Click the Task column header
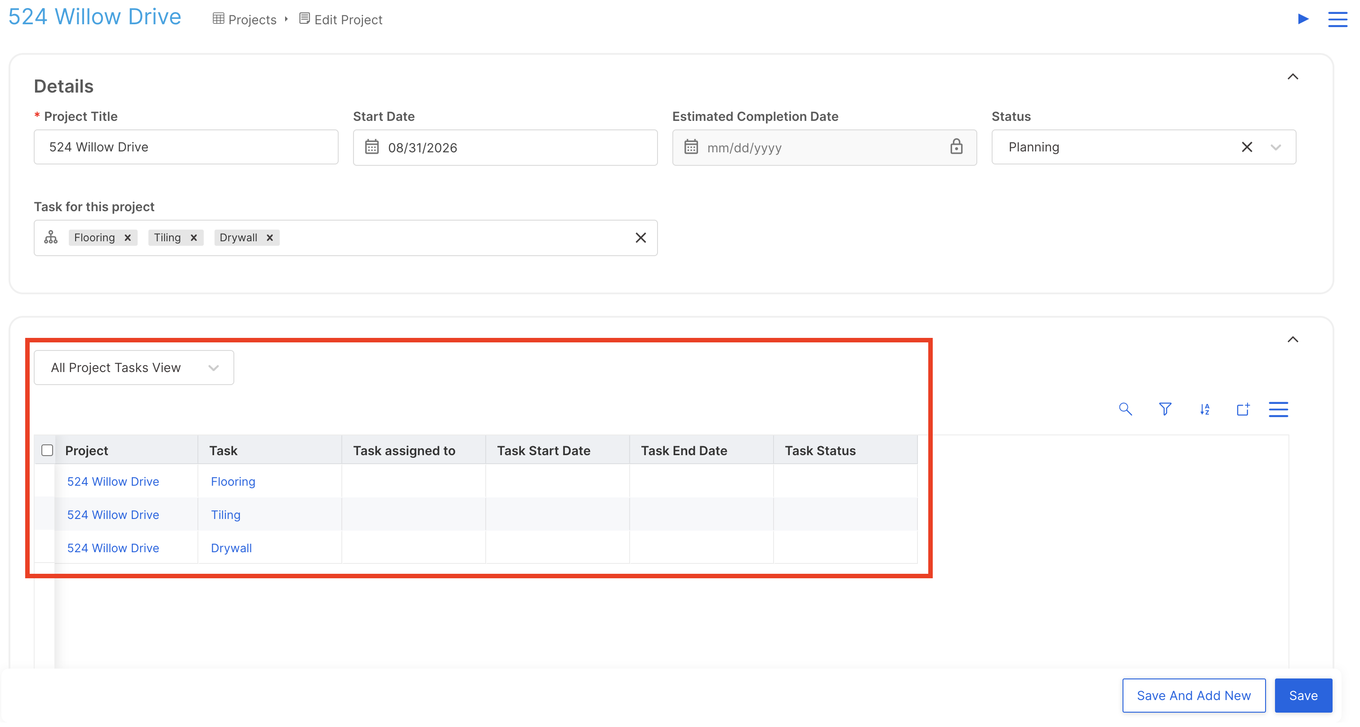Screen dimensions: 1360x727 click(x=270, y=450)
